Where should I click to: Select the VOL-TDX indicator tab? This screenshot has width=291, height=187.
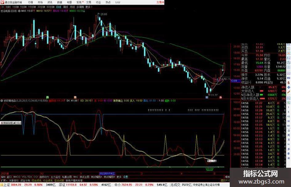click(27, 177)
